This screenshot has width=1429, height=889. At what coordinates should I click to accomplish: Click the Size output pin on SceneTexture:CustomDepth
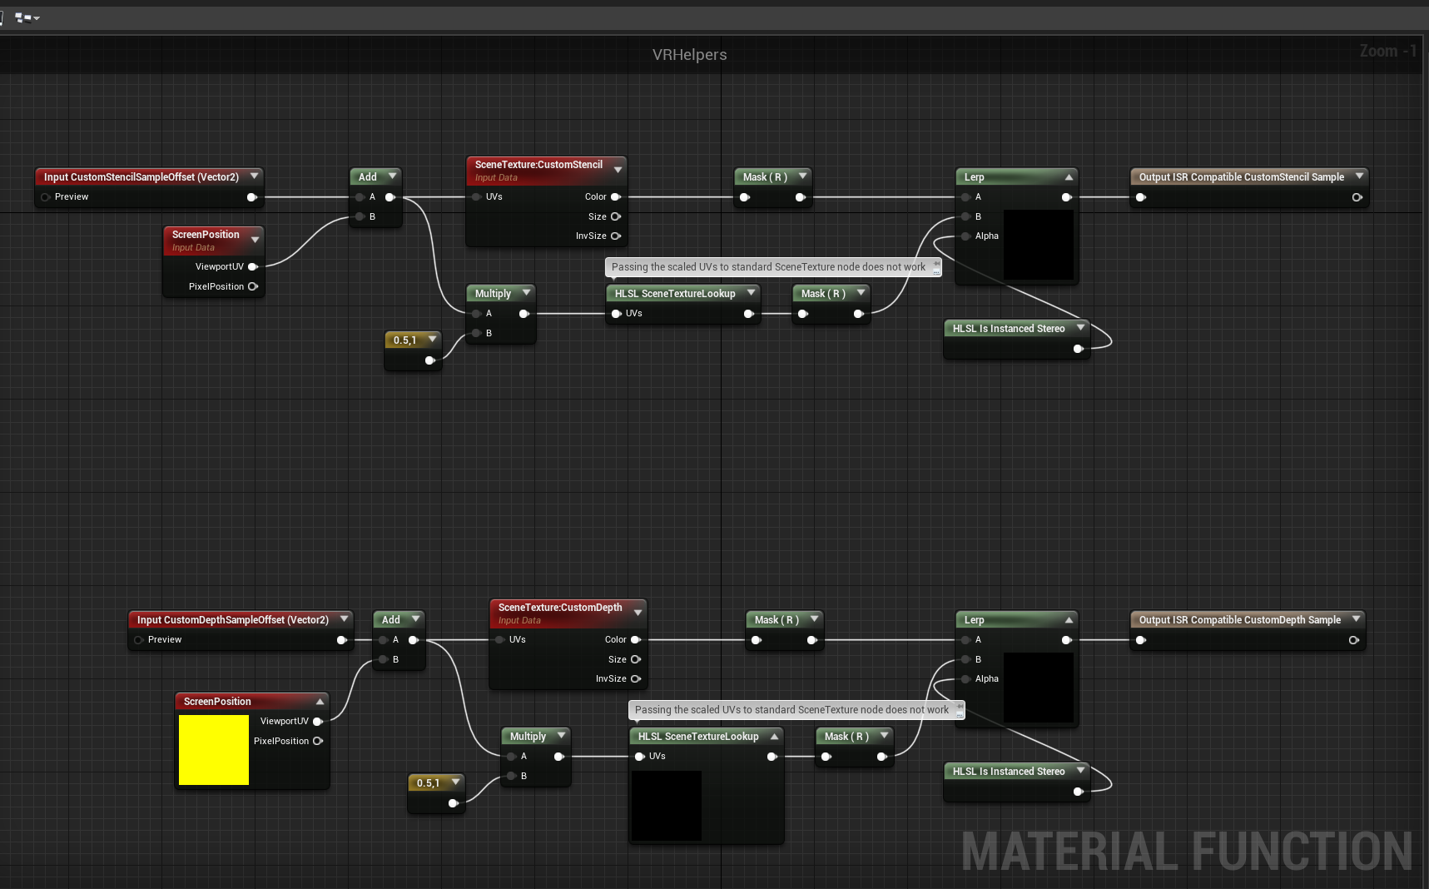coord(636,659)
